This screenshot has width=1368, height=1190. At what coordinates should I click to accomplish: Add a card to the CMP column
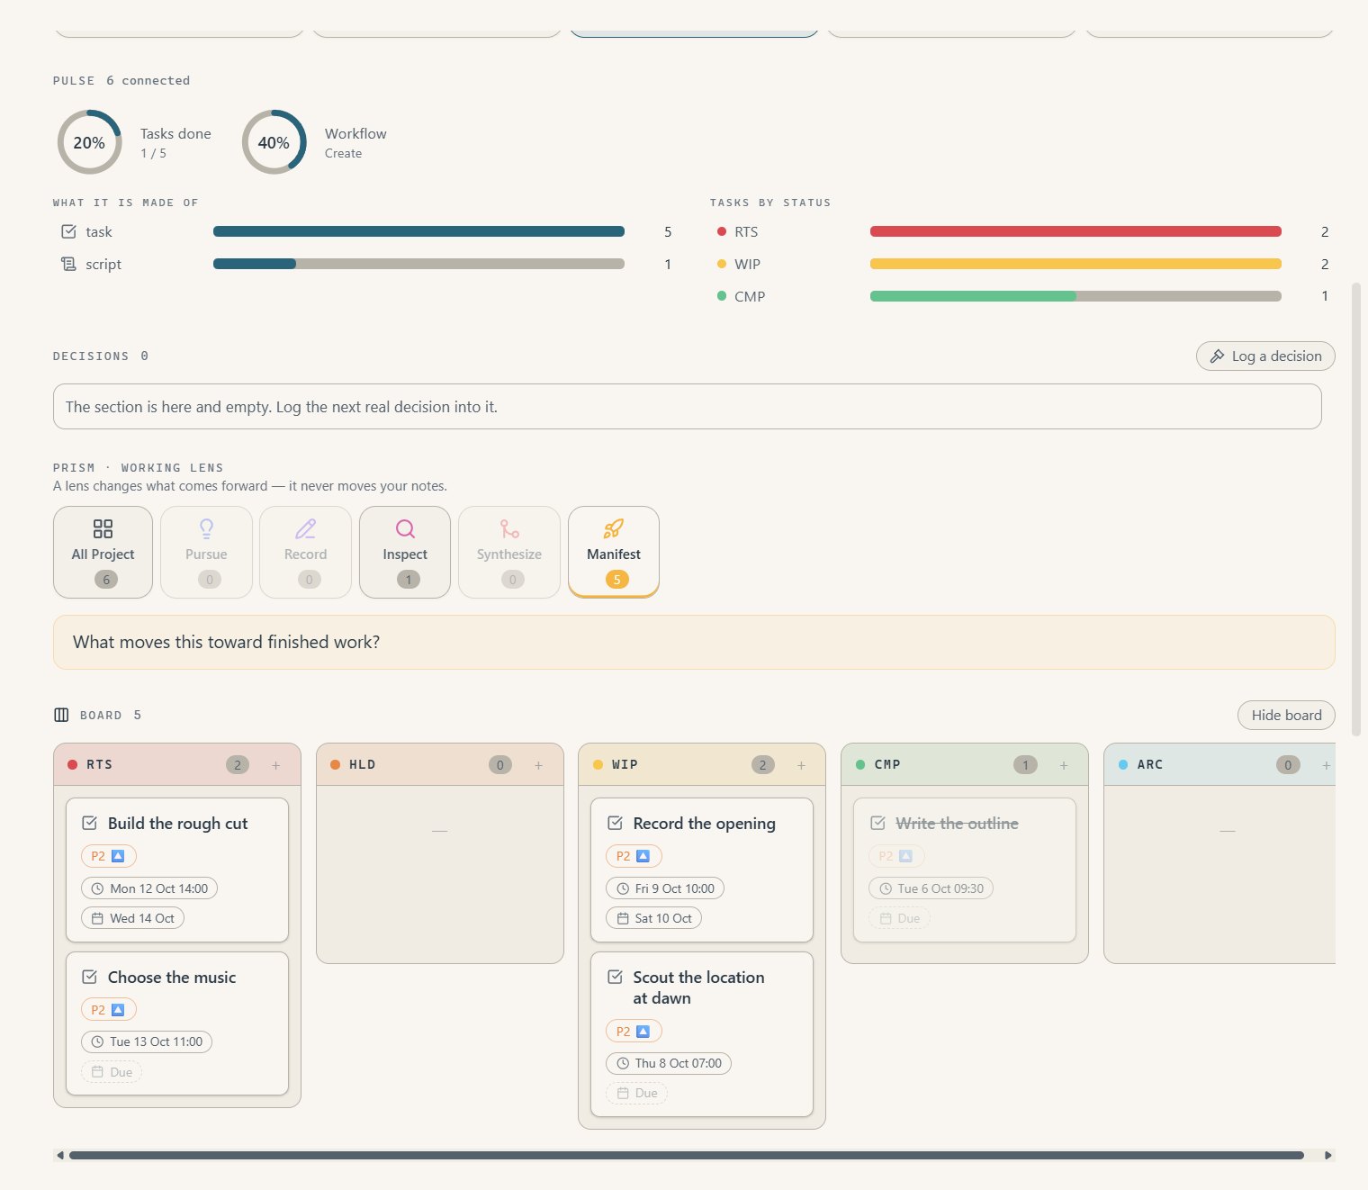(x=1064, y=765)
